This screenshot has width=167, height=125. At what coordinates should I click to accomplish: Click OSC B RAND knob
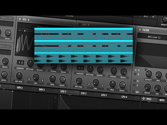[x=124, y=72]
